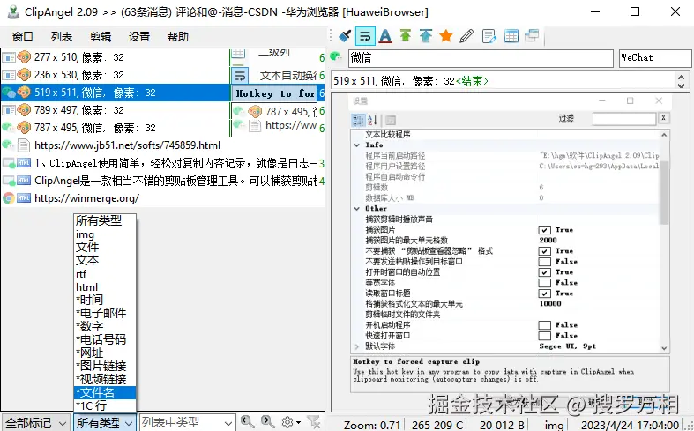Select the https://winmerge.org/ clip row
The width and height of the screenshot is (694, 431).
coord(162,198)
